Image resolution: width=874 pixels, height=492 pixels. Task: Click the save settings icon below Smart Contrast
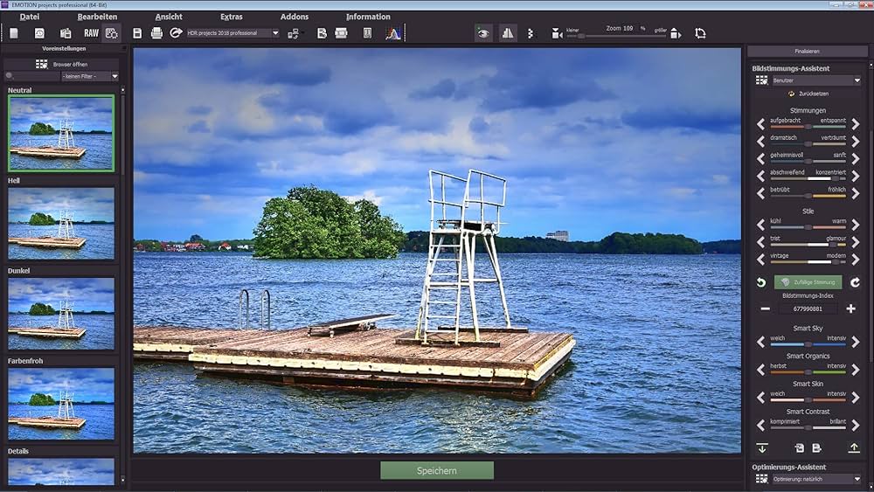pyautogui.click(x=816, y=448)
